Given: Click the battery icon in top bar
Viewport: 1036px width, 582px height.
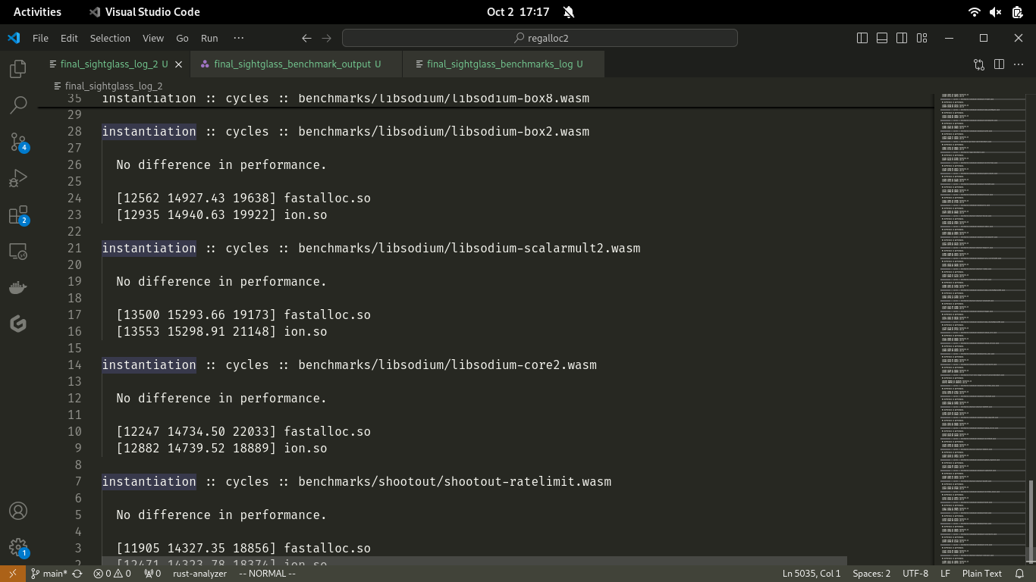Looking at the screenshot, I should 1018,11.
